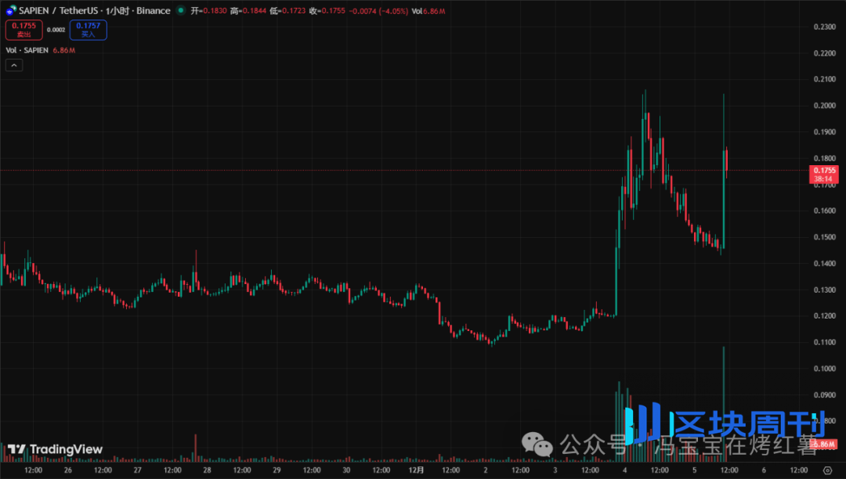Viewport: 846px width, 479px height.
Task: Click date 4 on the time axis
Action: pos(624,470)
